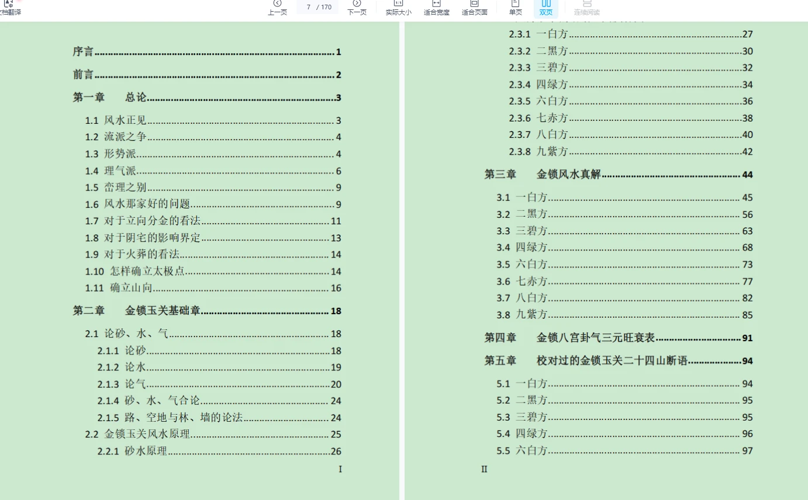808x500 pixels.
Task: Open subsection 2.2.1 砂水原理
Action: click(219, 451)
